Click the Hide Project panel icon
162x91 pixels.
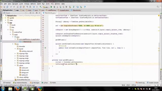click(x=40, y=13)
